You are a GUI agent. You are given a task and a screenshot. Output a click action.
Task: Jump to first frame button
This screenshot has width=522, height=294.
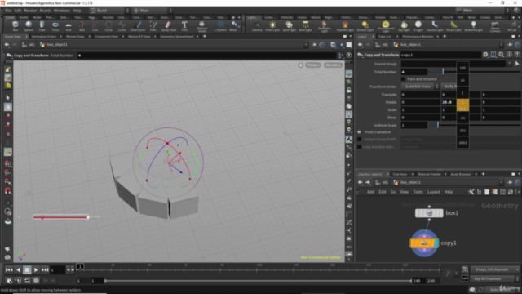point(9,269)
